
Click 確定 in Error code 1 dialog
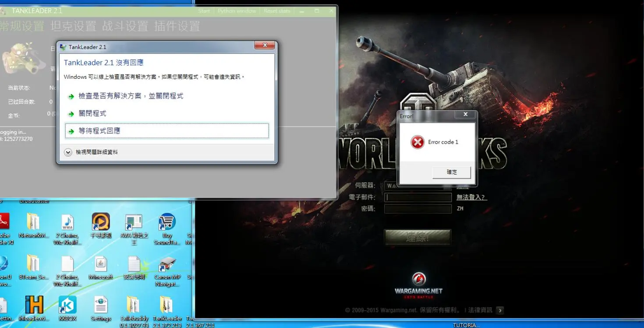pos(452,172)
